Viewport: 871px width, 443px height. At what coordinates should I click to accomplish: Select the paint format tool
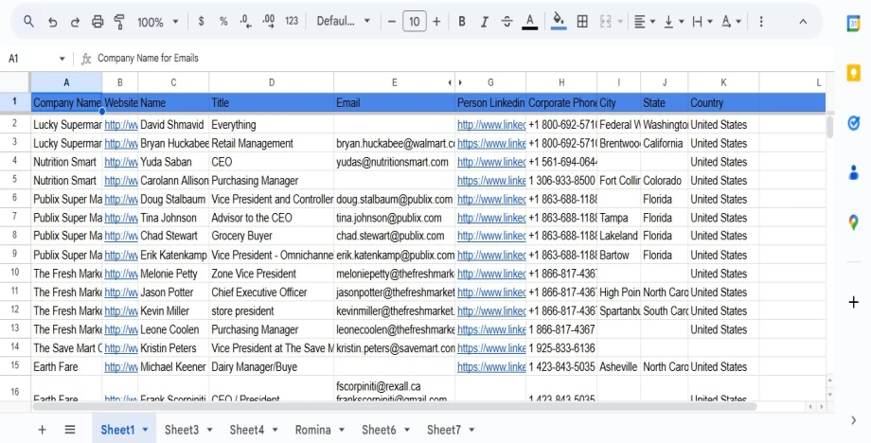click(120, 21)
